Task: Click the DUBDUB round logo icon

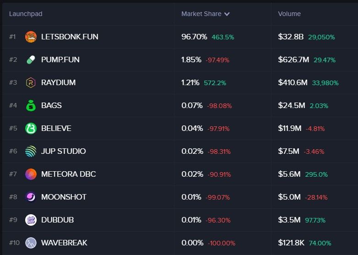Action: pyautogui.click(x=31, y=220)
